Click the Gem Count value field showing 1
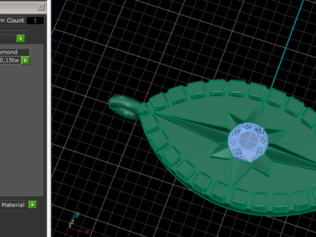The width and height of the screenshot is (316, 237). (35, 20)
